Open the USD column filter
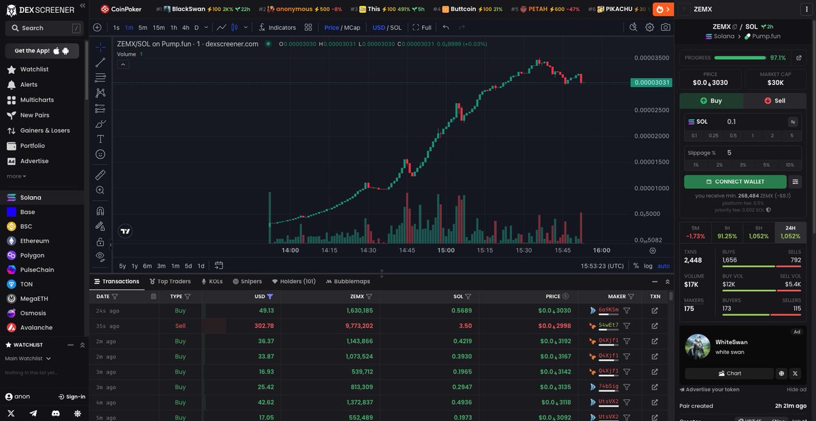The width and height of the screenshot is (816, 421). point(270,296)
